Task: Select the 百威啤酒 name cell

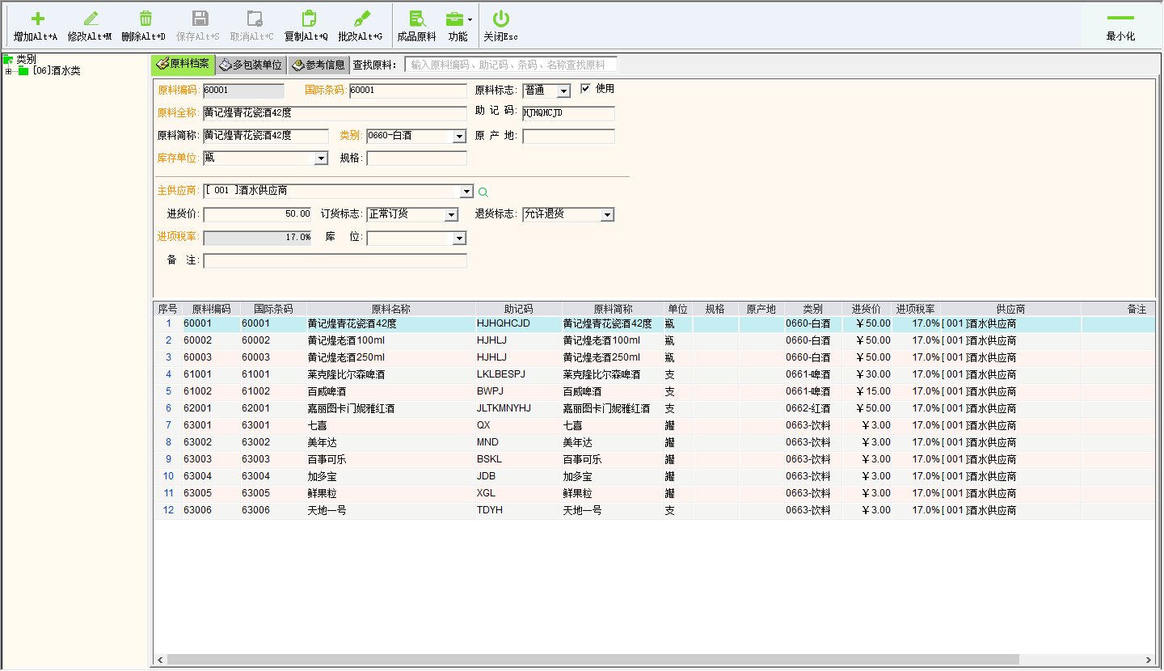Action: pos(390,391)
